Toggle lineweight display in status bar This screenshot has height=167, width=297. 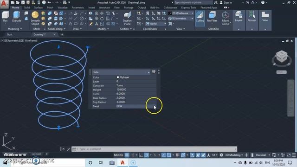pos(177,155)
